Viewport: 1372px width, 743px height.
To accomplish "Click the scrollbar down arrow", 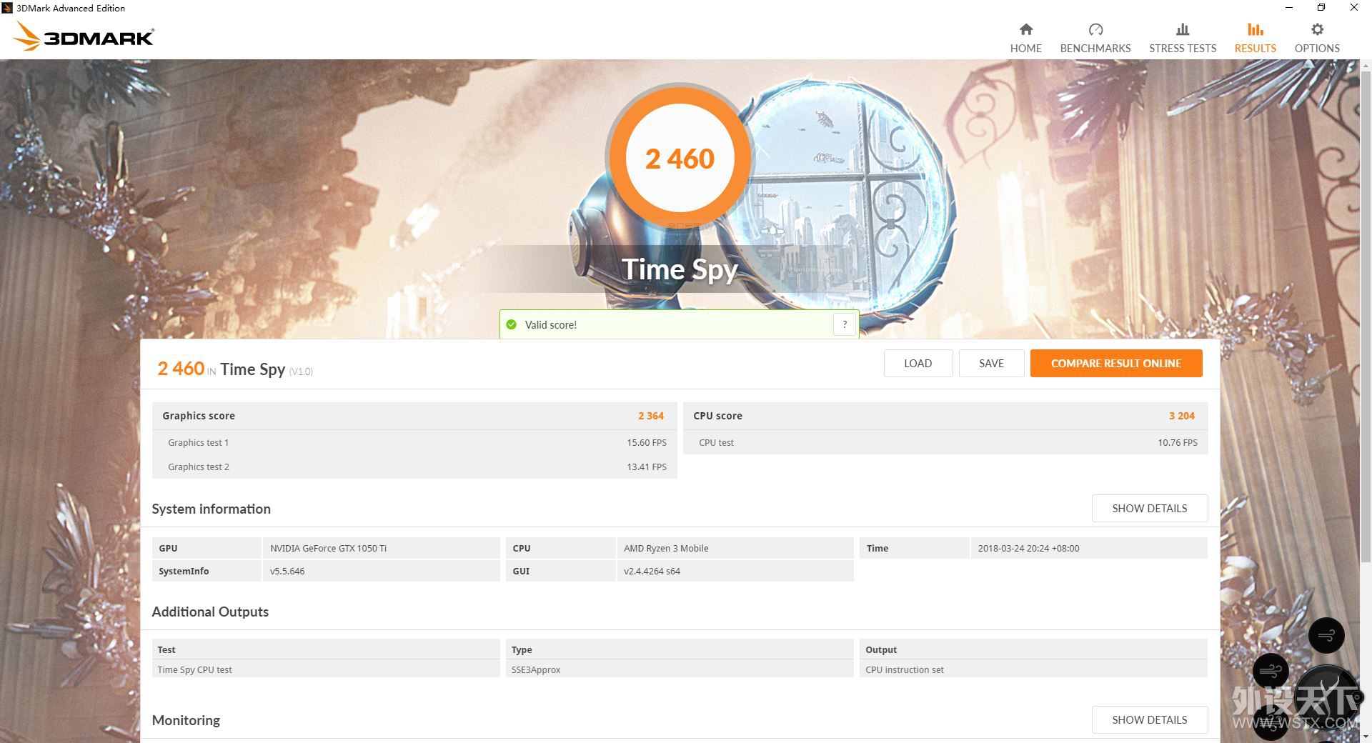I will click(1366, 737).
